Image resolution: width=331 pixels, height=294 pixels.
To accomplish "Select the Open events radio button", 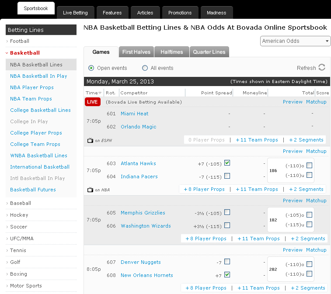I will [91, 68].
